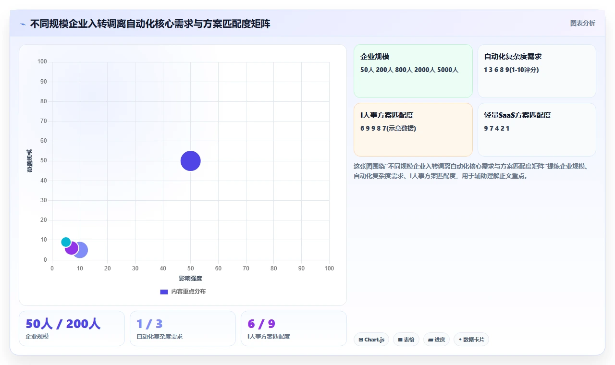Click the 图表分析 label in header
Screen dimensions: 615x365
(x=582, y=23)
